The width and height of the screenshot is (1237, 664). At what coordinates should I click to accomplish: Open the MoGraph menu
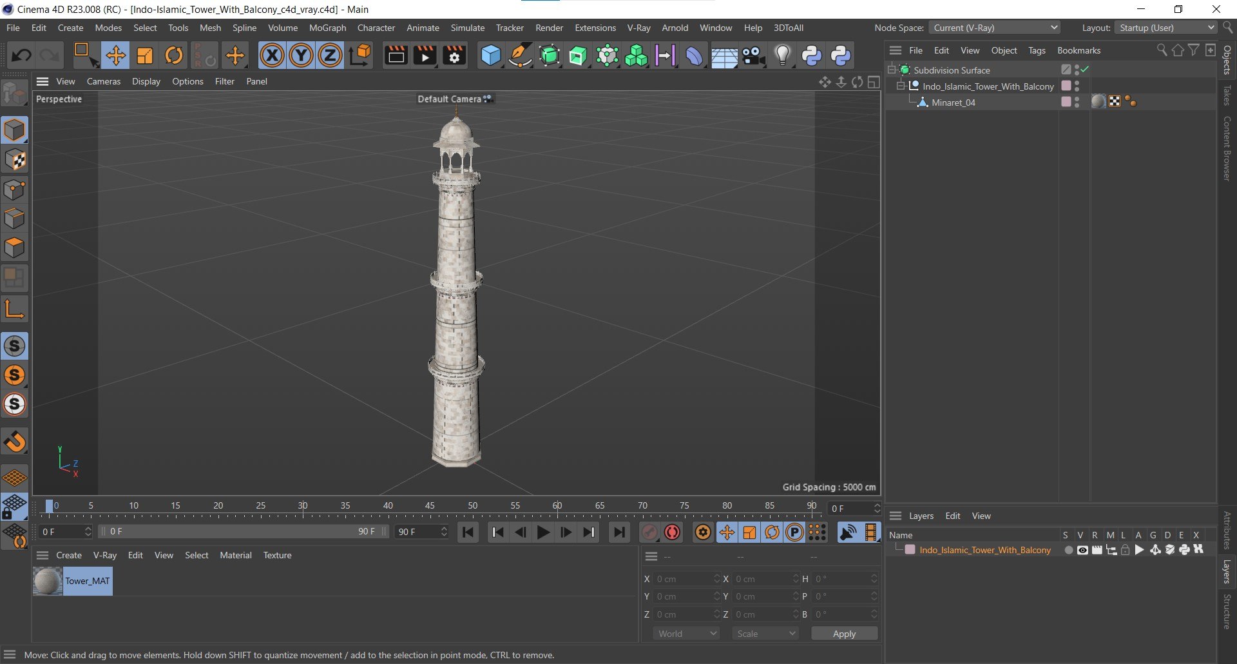pyautogui.click(x=327, y=28)
